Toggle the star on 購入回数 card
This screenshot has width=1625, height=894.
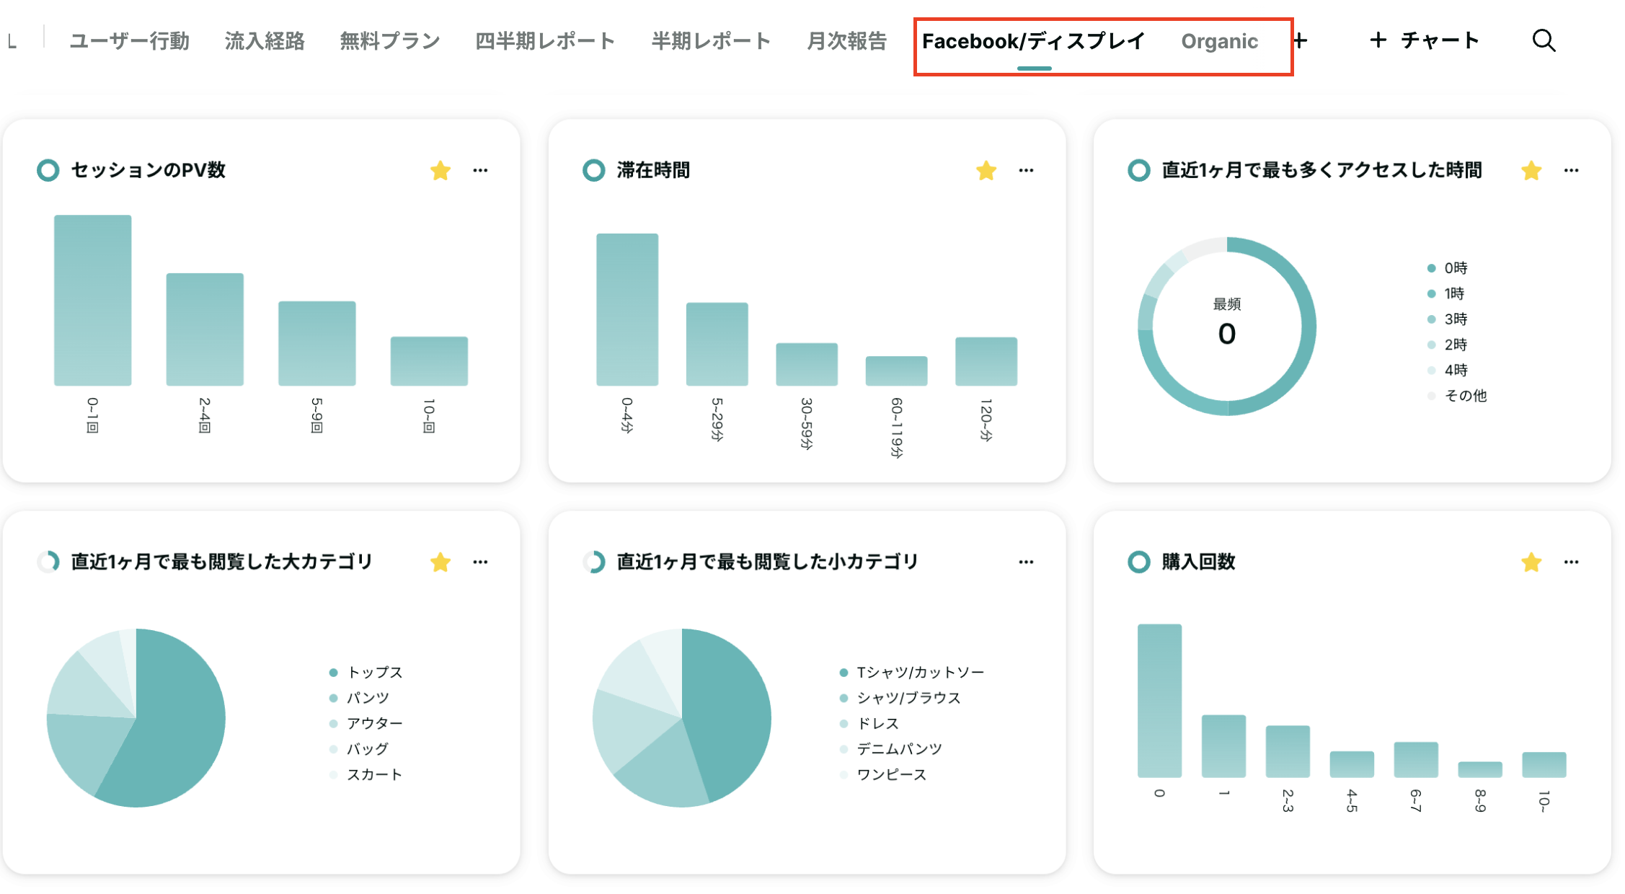[x=1531, y=562]
